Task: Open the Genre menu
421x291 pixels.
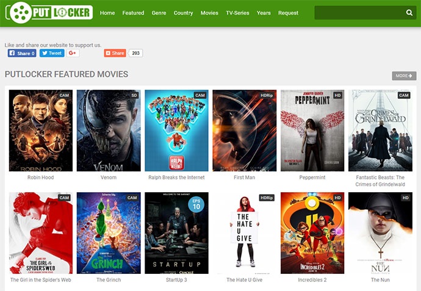Action: click(159, 13)
